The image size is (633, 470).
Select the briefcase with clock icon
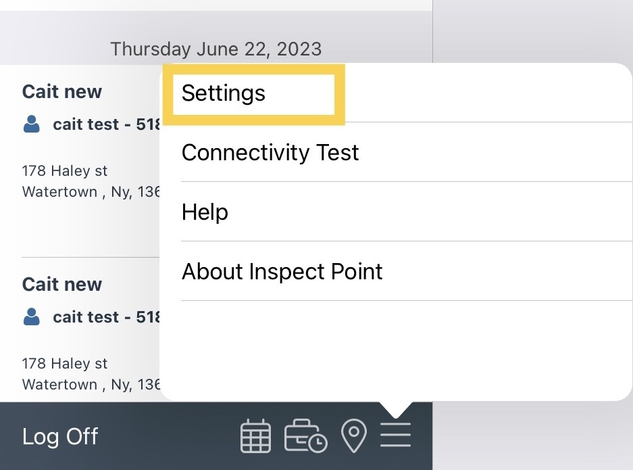pos(304,436)
